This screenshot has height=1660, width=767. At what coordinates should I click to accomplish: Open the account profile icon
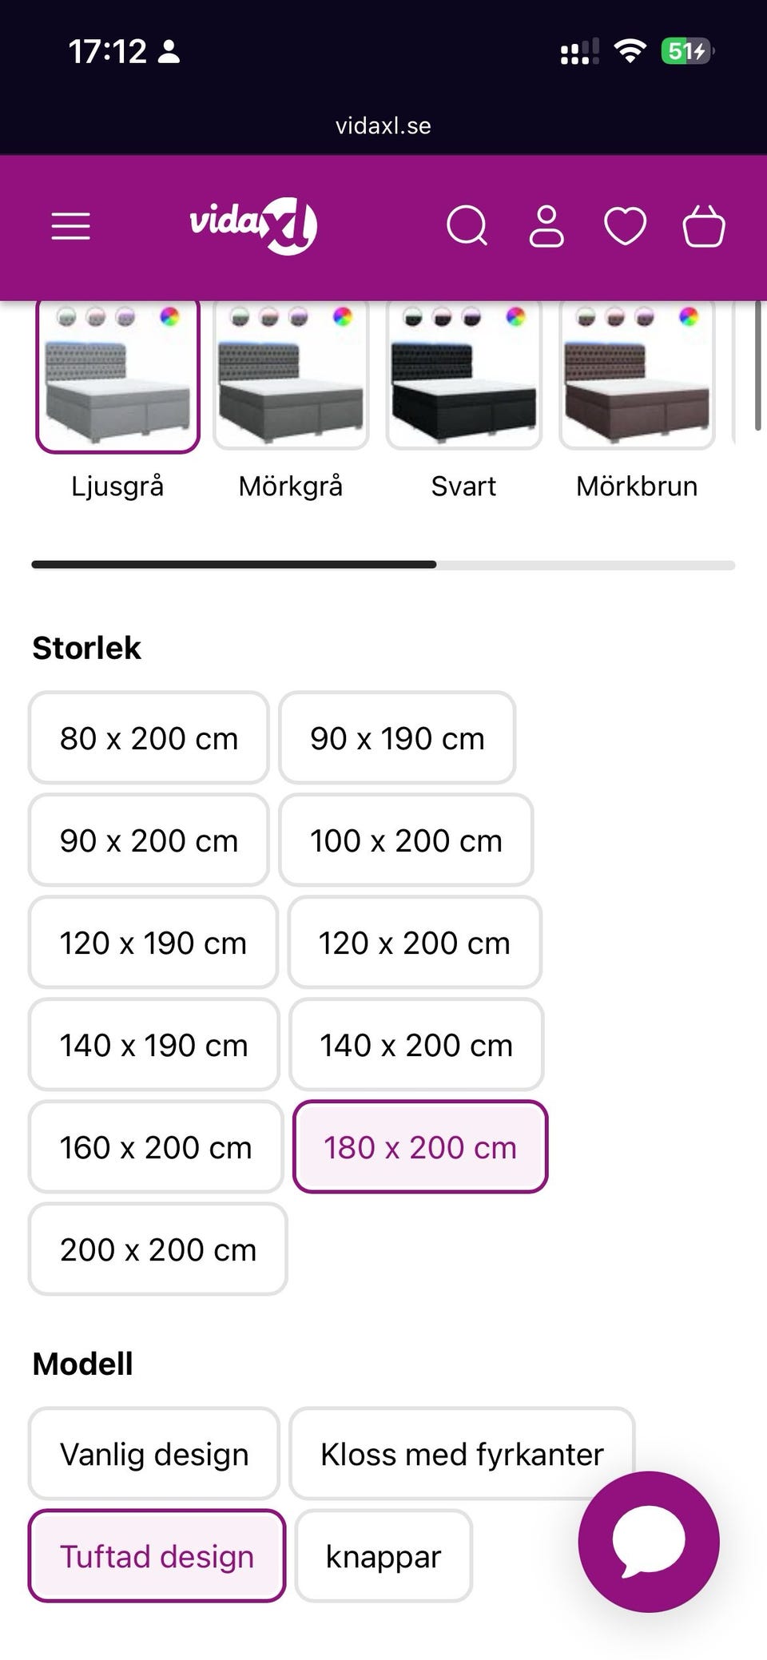(546, 226)
